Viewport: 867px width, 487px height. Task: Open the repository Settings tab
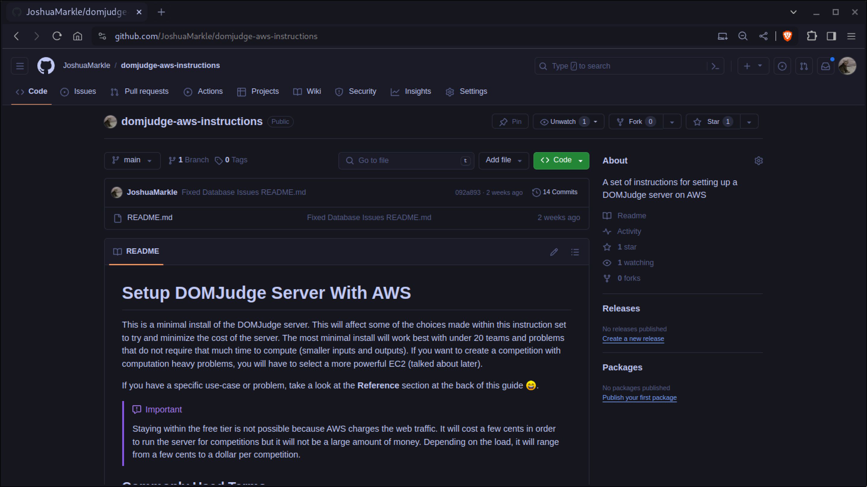tap(466, 91)
